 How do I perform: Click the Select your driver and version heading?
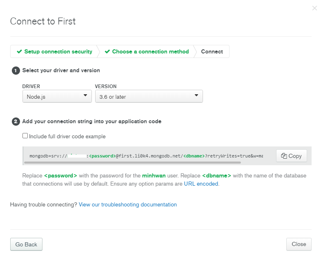61,70
